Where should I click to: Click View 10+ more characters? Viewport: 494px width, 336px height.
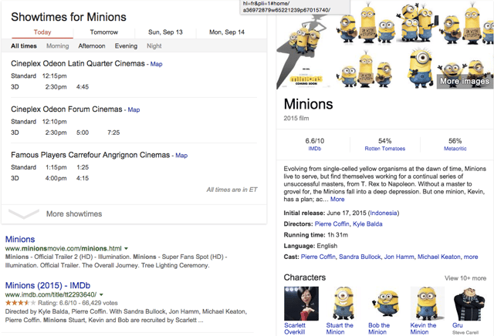tap(465, 278)
